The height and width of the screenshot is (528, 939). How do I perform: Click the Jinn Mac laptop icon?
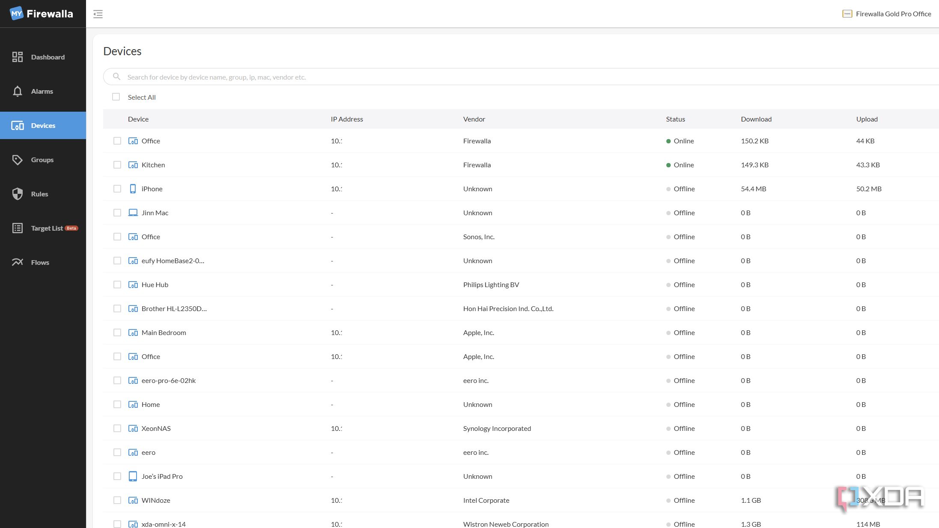133,213
